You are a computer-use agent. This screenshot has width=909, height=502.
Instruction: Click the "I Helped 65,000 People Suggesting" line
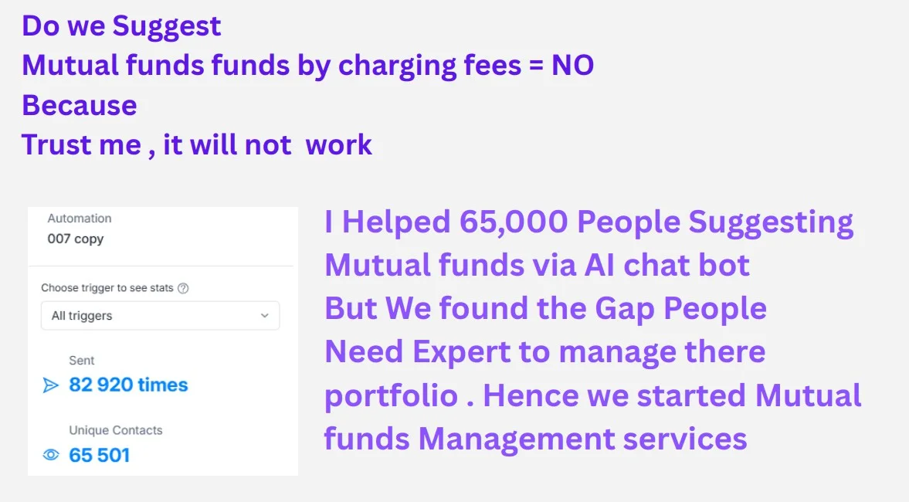coord(588,222)
